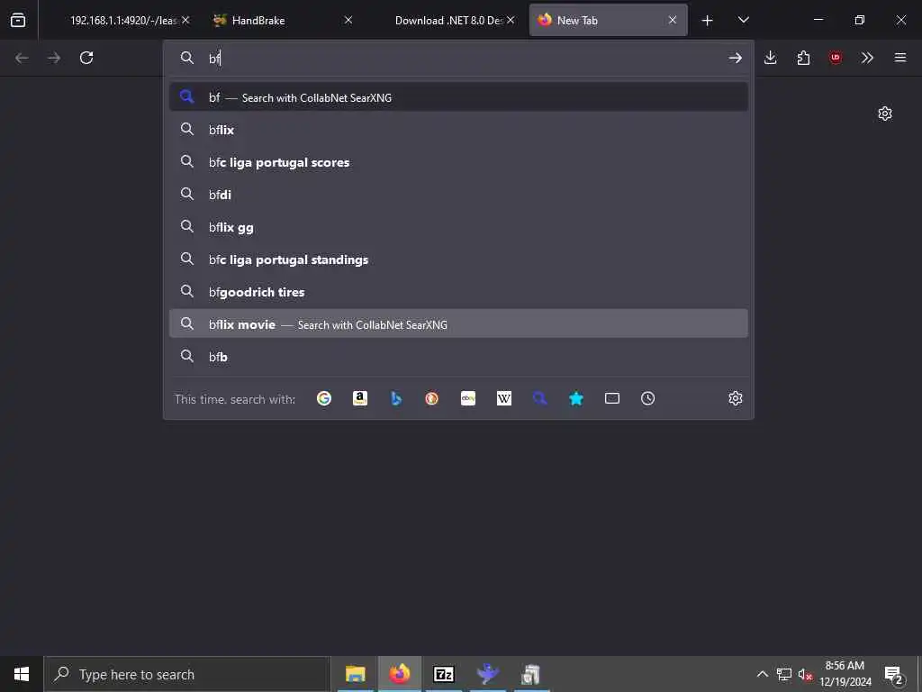Pick the 'bflix gg' suggestion
Screen dimensions: 922x692
(x=458, y=226)
